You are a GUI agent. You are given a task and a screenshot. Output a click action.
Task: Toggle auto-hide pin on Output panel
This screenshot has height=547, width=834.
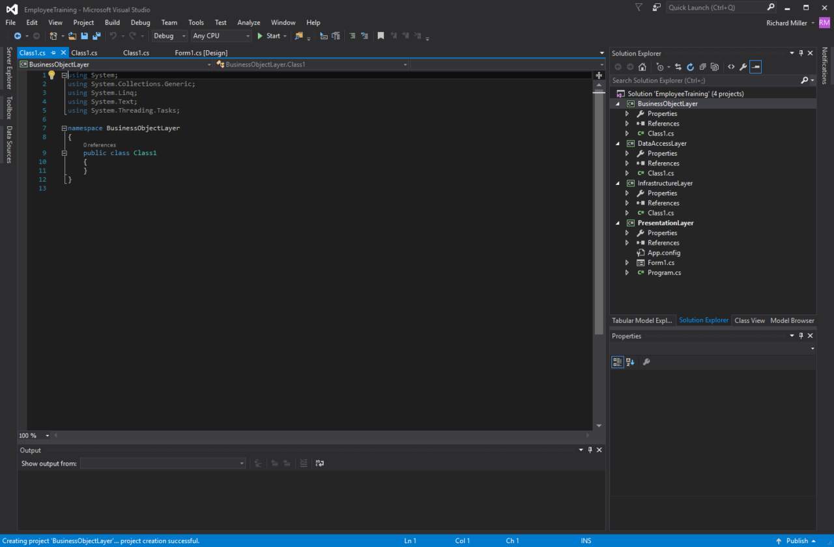click(x=590, y=450)
